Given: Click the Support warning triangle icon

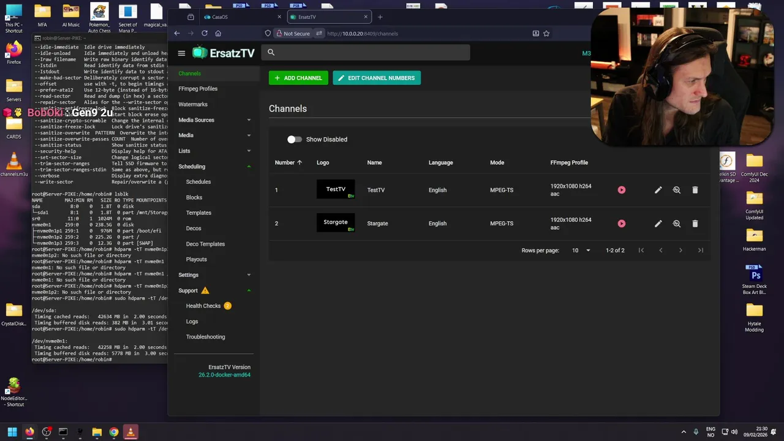Looking at the screenshot, I should tap(205, 290).
